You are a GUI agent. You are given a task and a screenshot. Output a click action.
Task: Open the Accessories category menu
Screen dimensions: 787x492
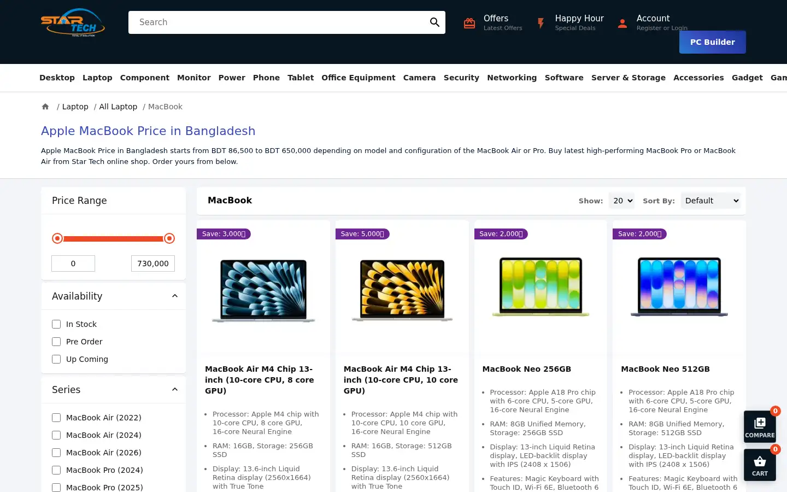(698, 78)
